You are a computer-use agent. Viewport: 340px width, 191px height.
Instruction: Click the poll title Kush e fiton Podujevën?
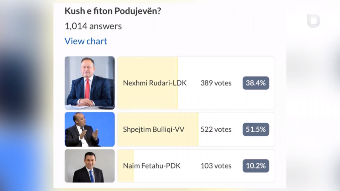pyautogui.click(x=113, y=11)
